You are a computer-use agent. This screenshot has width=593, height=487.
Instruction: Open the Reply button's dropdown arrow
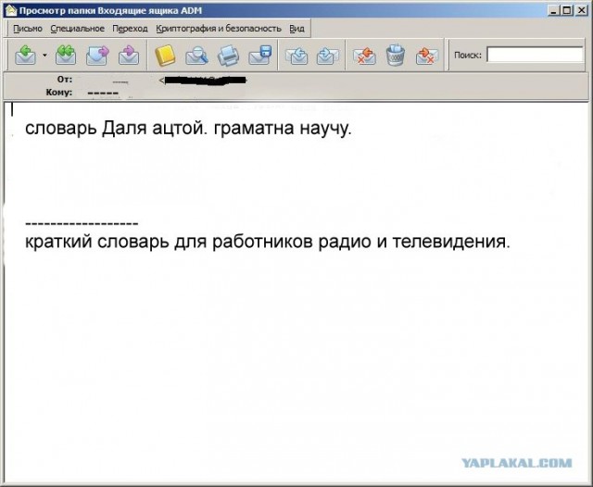tap(44, 56)
